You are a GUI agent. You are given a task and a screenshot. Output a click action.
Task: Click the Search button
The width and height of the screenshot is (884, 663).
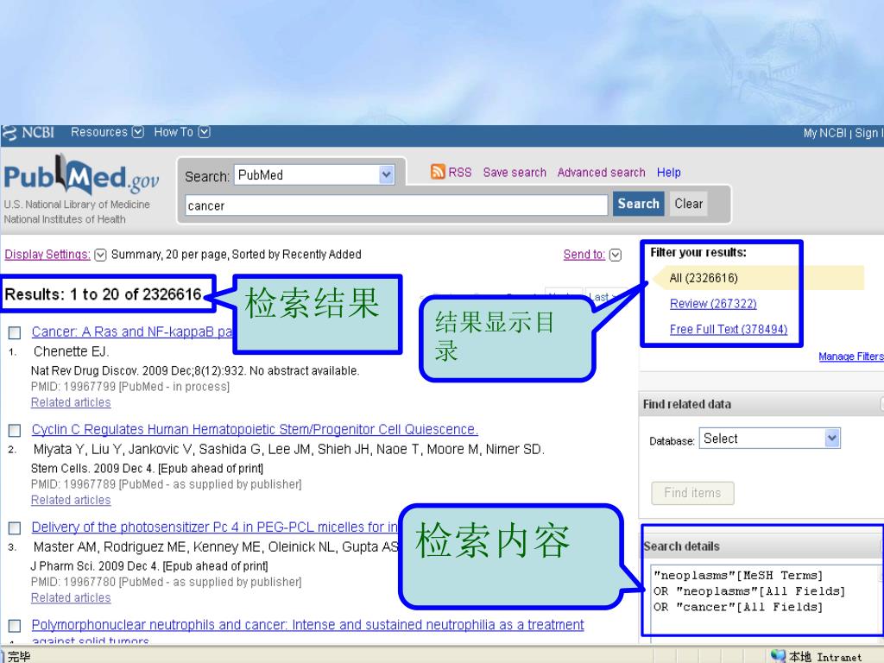(638, 204)
